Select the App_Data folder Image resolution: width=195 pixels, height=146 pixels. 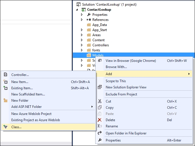99,25
